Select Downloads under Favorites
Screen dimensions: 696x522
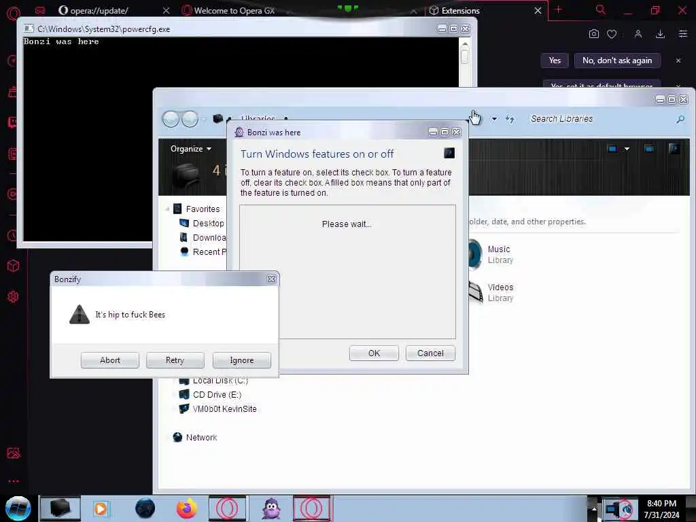(203, 237)
